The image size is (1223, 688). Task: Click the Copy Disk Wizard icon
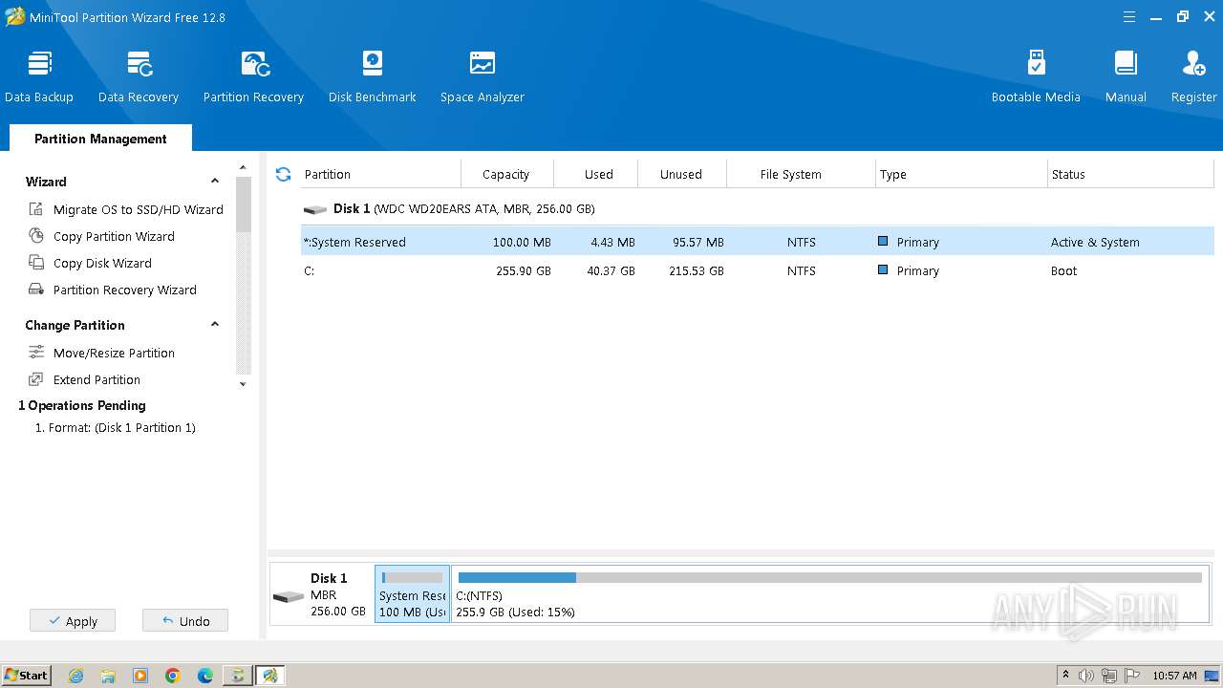click(x=36, y=263)
